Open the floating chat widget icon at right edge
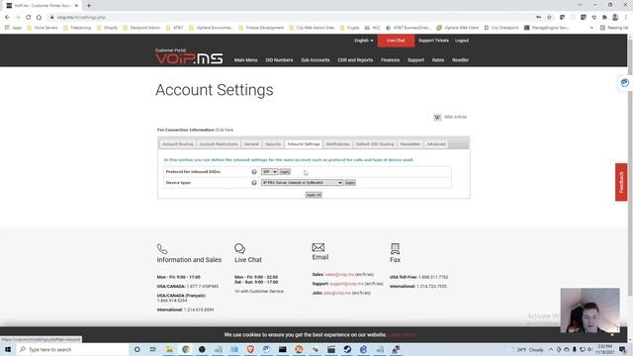The image size is (633, 356). click(x=625, y=83)
